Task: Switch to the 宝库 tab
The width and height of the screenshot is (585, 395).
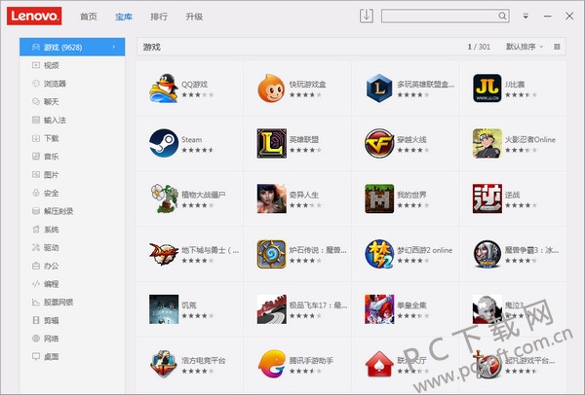Action: [x=124, y=17]
